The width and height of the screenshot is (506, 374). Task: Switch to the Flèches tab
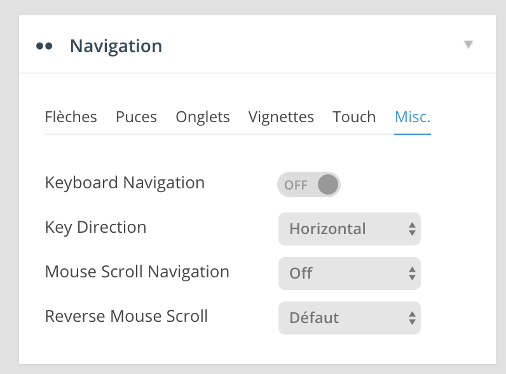point(71,117)
